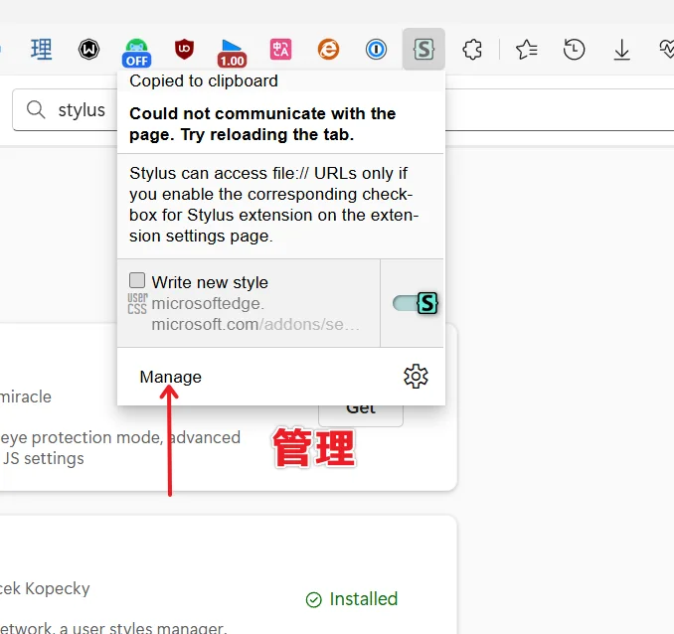Screen dimensions: 674x634
Task: Click the 'miracle' author text
Action: 26,396
